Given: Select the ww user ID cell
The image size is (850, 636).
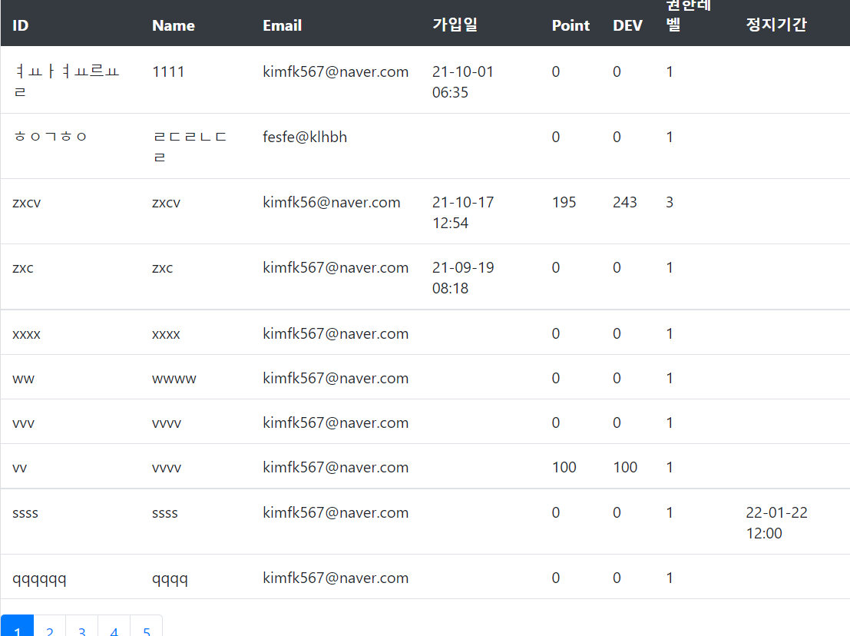Looking at the screenshot, I should (x=23, y=379).
